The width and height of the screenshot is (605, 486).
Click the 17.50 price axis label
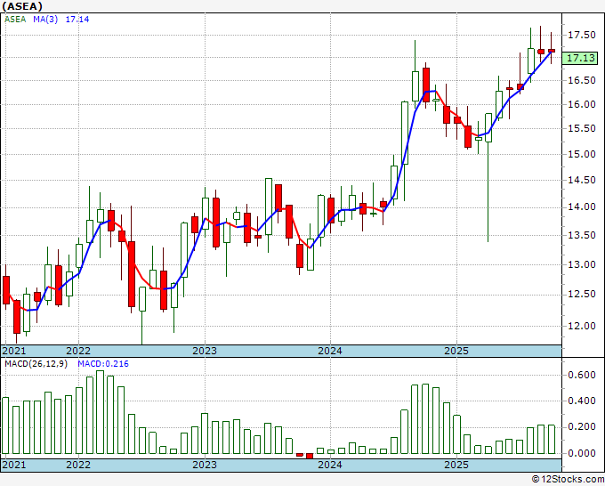click(x=581, y=35)
